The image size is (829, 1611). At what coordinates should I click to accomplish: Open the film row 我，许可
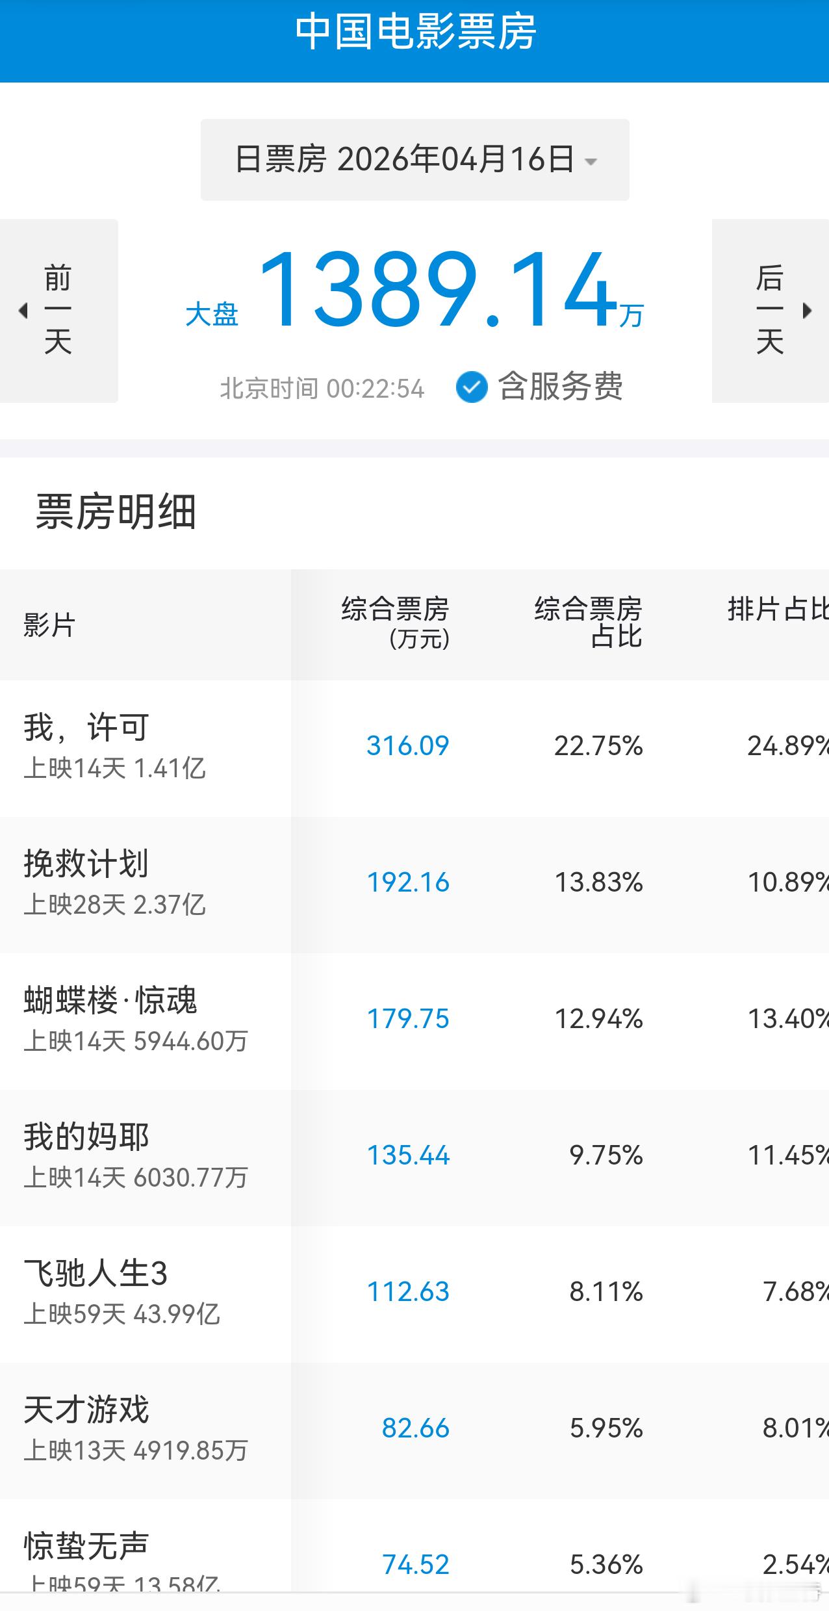(x=414, y=748)
